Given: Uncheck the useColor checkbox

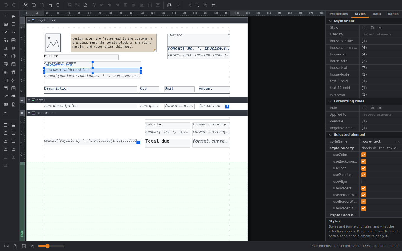Looking at the screenshot, I should 363,155.
